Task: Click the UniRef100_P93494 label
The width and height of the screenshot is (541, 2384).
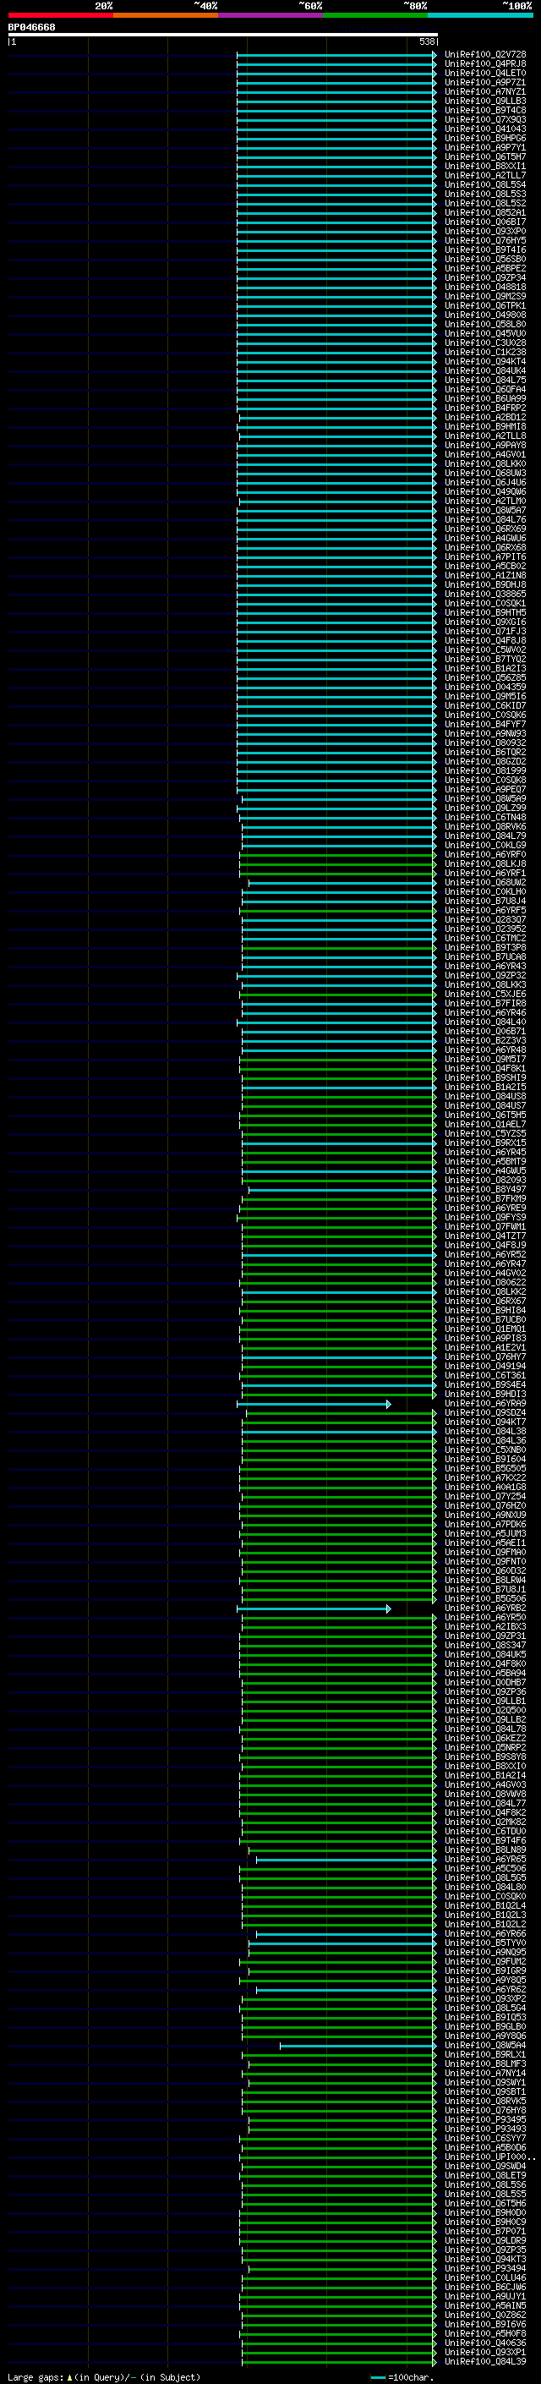Action: click(x=484, y=2268)
